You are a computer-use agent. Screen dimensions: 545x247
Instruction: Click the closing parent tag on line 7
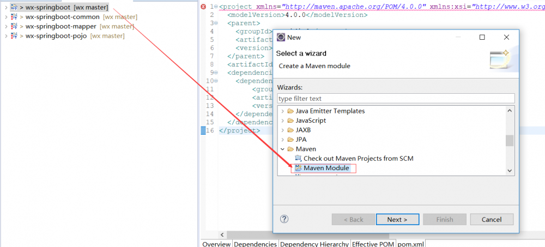pos(246,56)
